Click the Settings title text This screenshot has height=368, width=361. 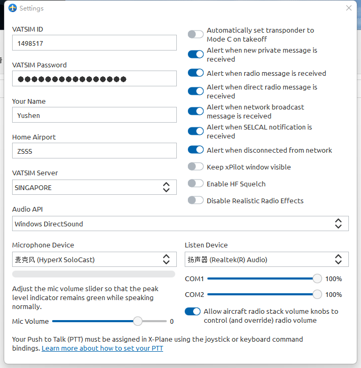pyautogui.click(x=32, y=8)
